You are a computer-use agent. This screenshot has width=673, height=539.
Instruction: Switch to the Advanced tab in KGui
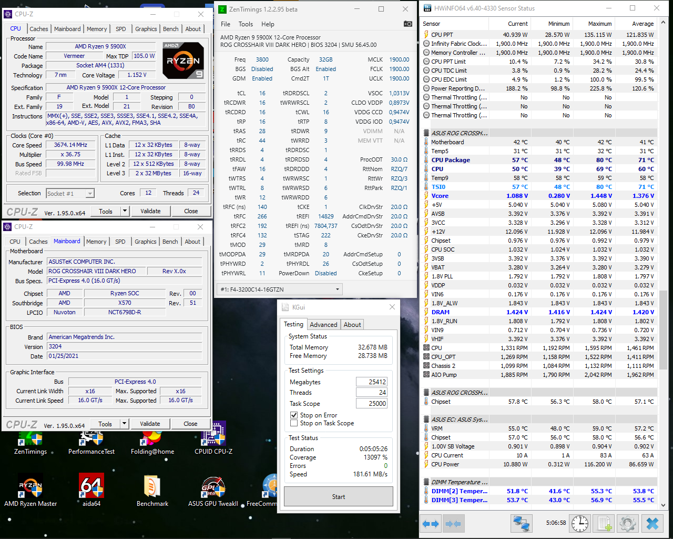[x=323, y=324]
